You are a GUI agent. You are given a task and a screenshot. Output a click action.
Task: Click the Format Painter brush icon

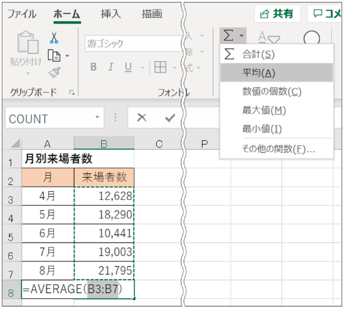pyautogui.click(x=54, y=73)
